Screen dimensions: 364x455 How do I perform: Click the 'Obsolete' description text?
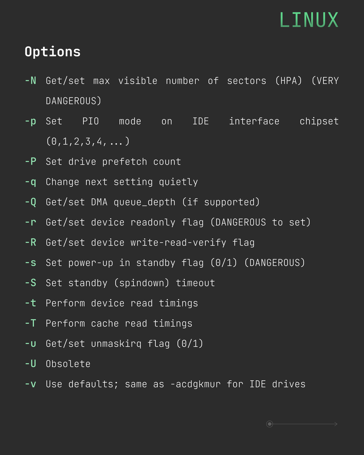click(68, 364)
